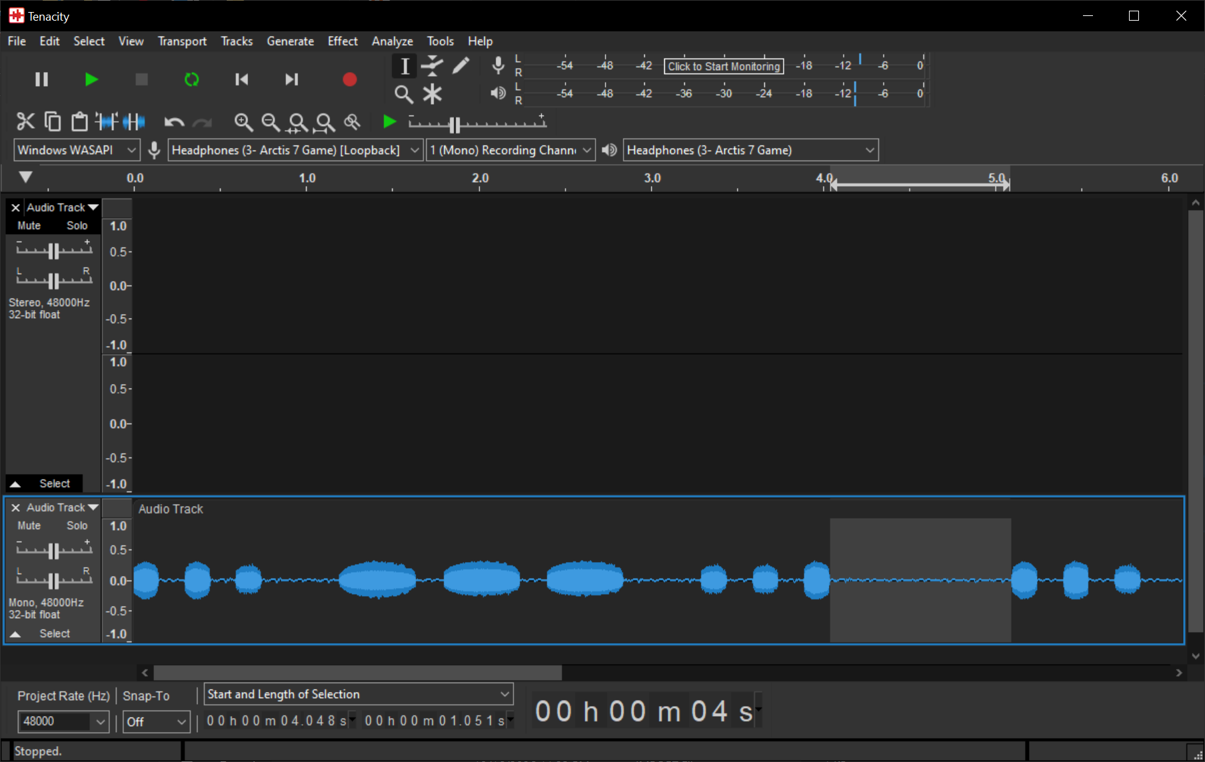Image resolution: width=1205 pixels, height=762 pixels.
Task: Select the Zoom magnifier tool
Action: point(404,94)
